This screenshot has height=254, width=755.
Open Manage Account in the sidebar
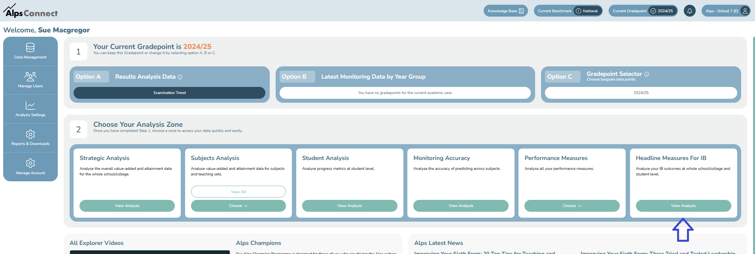[30, 167]
